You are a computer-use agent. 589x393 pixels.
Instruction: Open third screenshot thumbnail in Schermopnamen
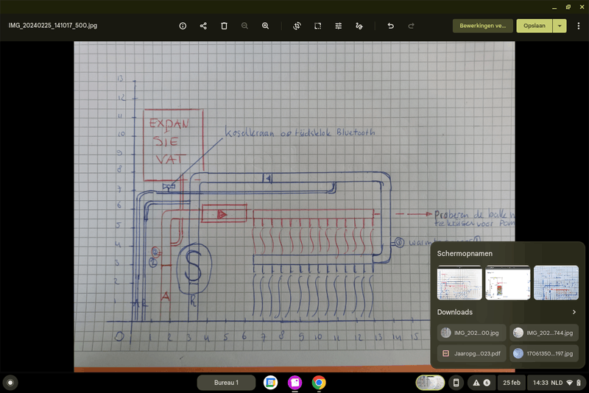coord(556,283)
